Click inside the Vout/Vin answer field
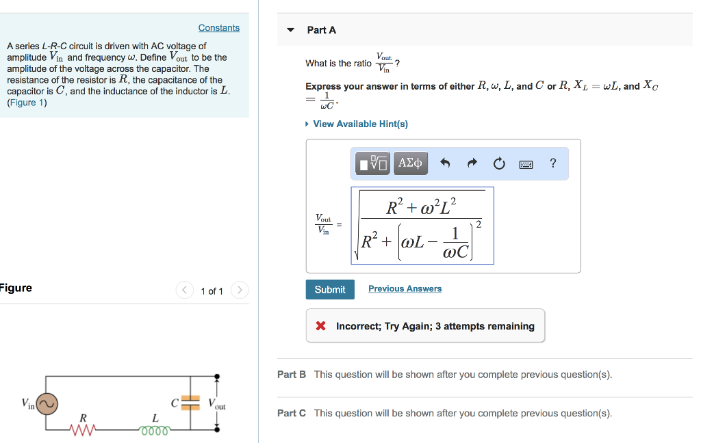The height and width of the screenshot is (443, 701). click(422, 226)
